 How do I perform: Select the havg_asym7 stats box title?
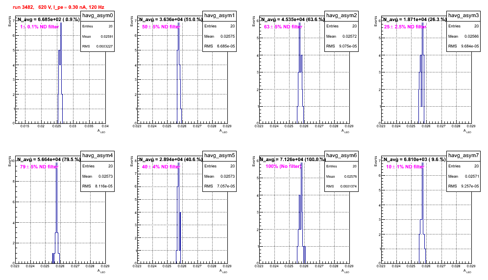point(464,155)
